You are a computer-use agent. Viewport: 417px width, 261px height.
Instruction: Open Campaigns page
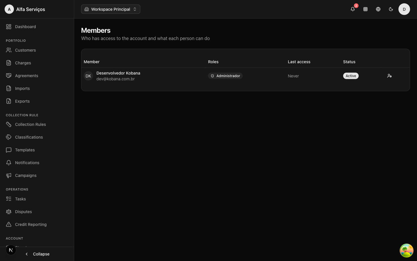tap(37, 175)
